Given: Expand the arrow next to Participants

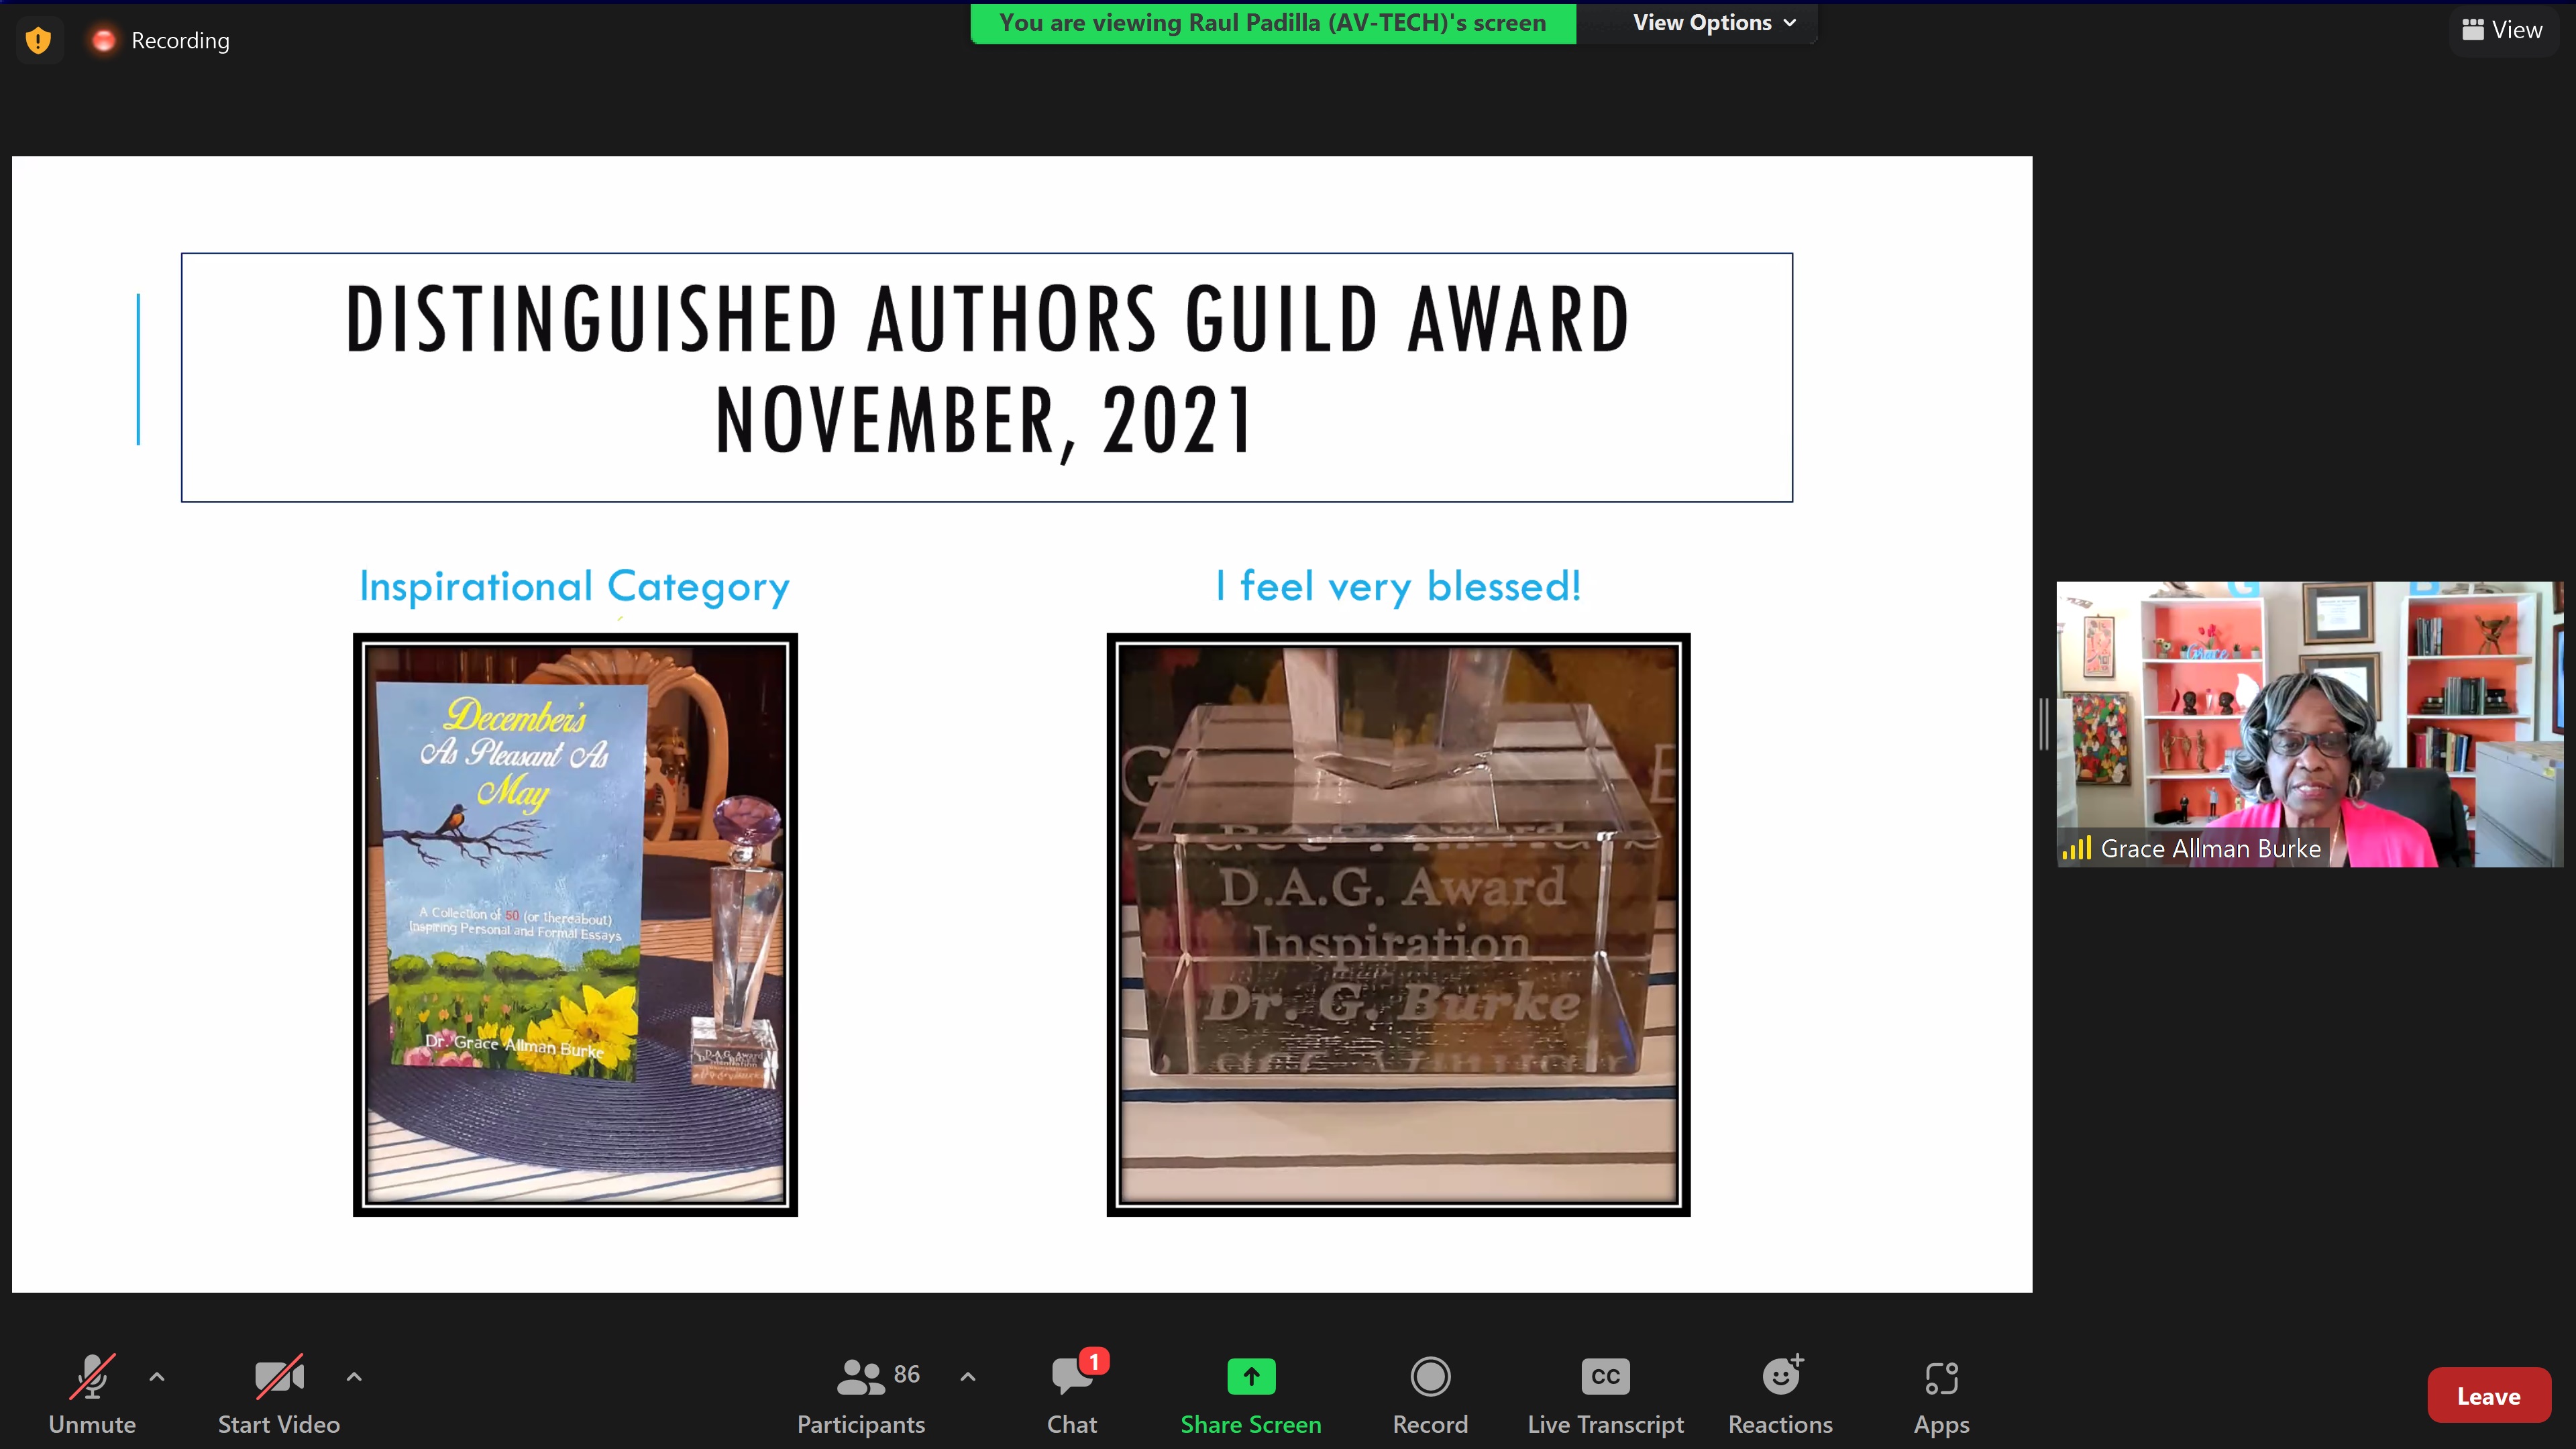Looking at the screenshot, I should (968, 1376).
